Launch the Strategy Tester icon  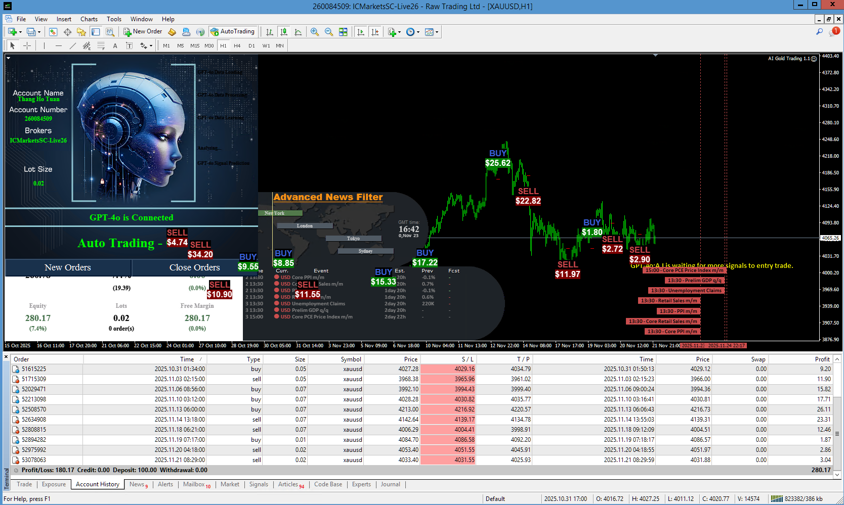point(110,32)
